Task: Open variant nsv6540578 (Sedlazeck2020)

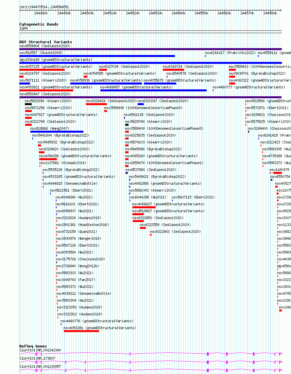Action: tap(192, 73)
